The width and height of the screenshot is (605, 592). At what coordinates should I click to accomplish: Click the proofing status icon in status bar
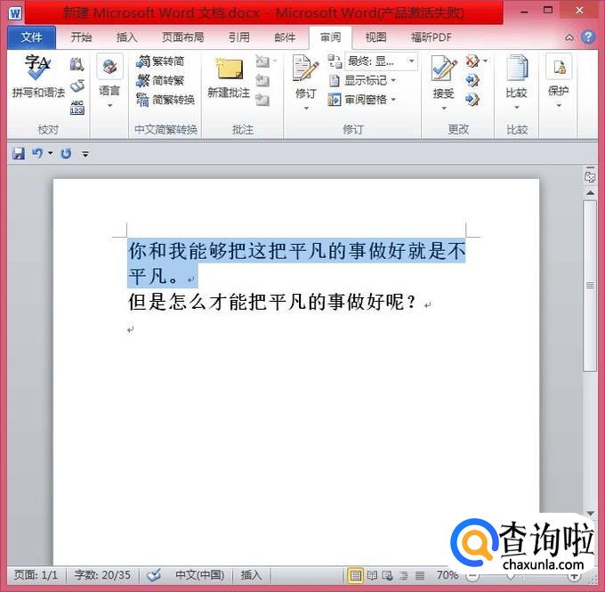click(154, 575)
